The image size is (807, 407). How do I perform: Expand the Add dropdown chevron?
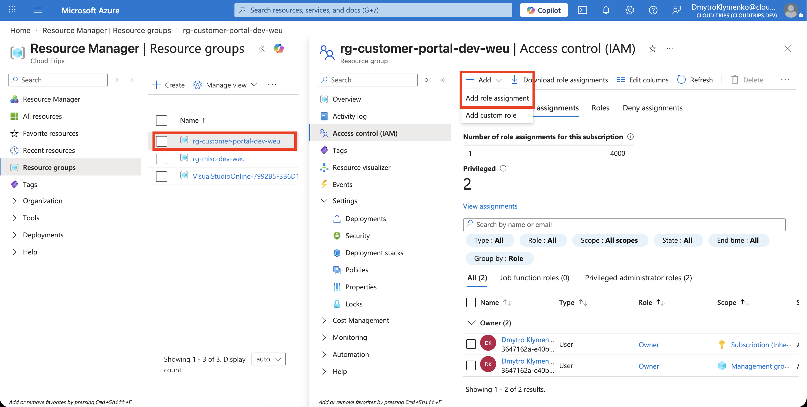498,80
